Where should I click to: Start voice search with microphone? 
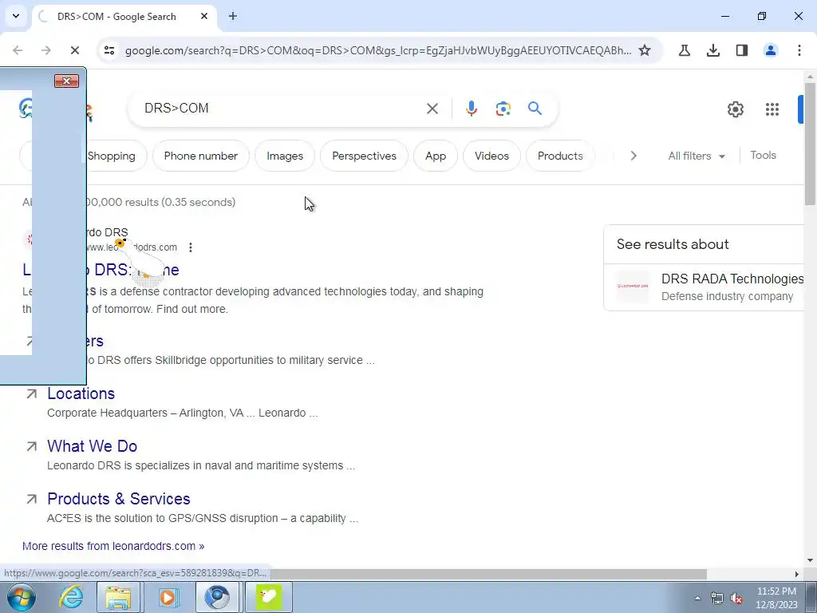click(x=471, y=109)
